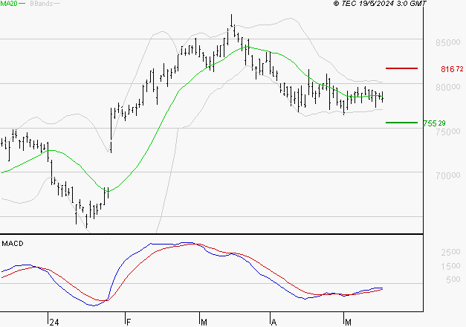The height and width of the screenshot is (327, 466).
Task: Click the 800.00 price axis label
Action: (448, 87)
